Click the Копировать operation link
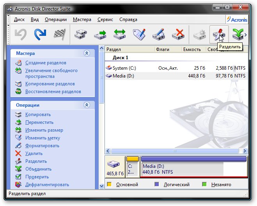Viewport: 257px width, 206px height. click(38, 114)
